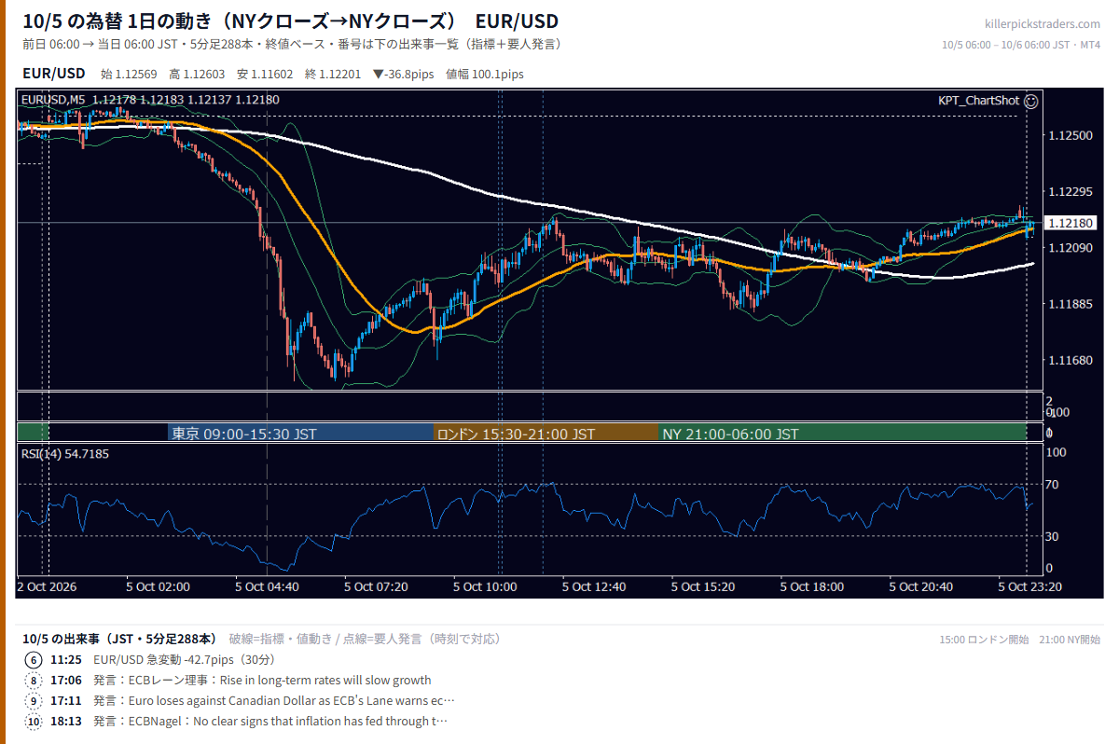Viewport: 1119px width, 744px height.
Task: Click the 5 Oct 15:20 time label
Action: pyautogui.click(x=703, y=586)
